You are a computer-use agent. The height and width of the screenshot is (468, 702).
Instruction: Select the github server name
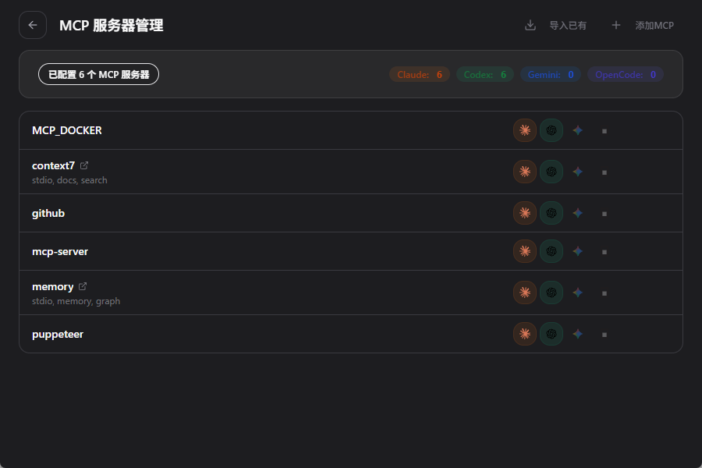48,214
